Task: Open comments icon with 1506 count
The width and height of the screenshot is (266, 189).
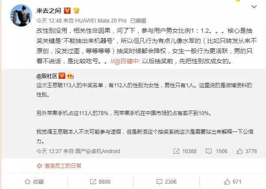Action: (209, 151)
